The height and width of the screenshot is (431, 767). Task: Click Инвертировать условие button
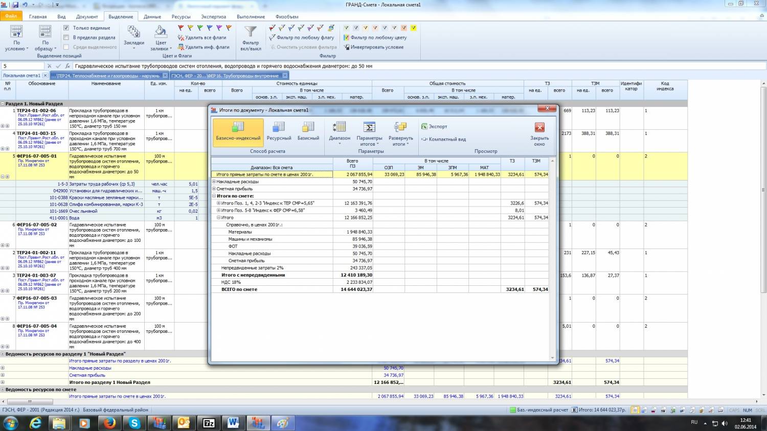click(374, 47)
